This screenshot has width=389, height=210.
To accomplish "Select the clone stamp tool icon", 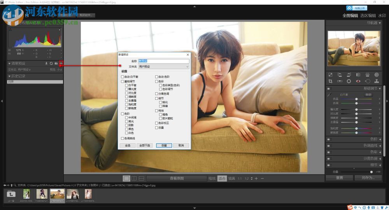I will [377, 81].
